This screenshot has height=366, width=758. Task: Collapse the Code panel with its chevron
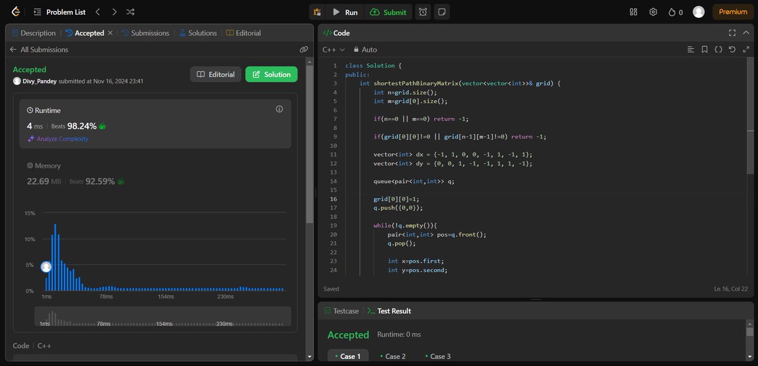pyautogui.click(x=746, y=32)
